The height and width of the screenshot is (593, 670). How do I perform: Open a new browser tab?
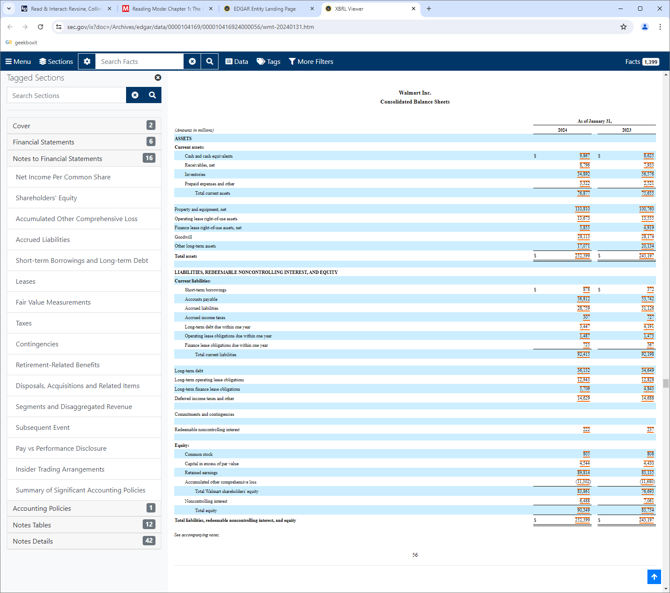point(429,9)
